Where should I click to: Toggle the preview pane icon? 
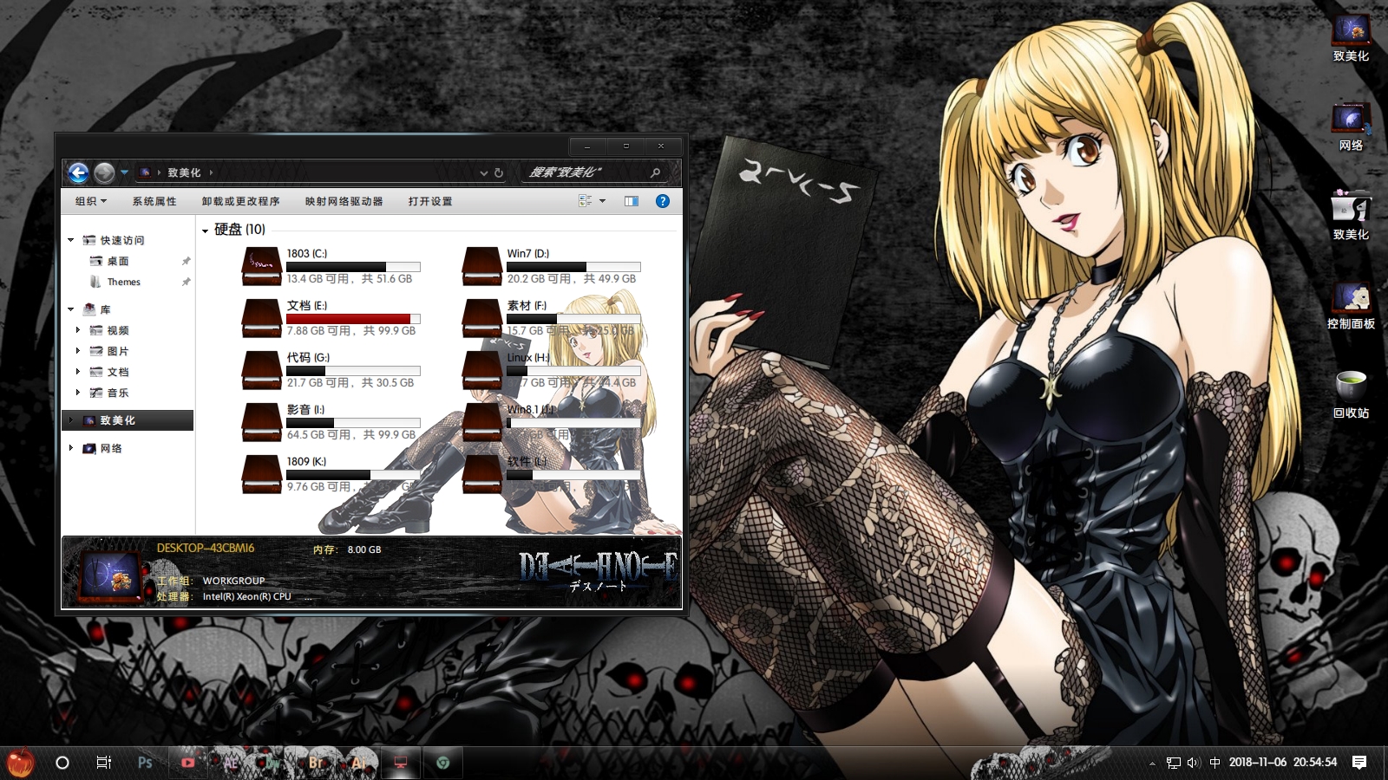(632, 201)
